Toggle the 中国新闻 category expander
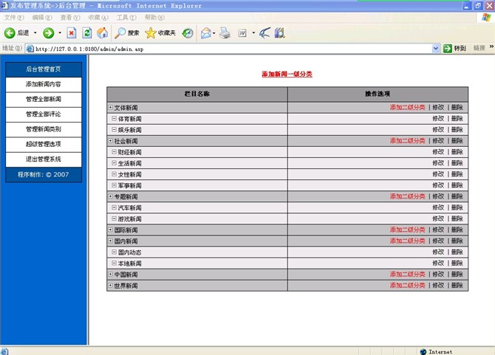Image resolution: width=495 pixels, height=355 pixels. coord(111,275)
